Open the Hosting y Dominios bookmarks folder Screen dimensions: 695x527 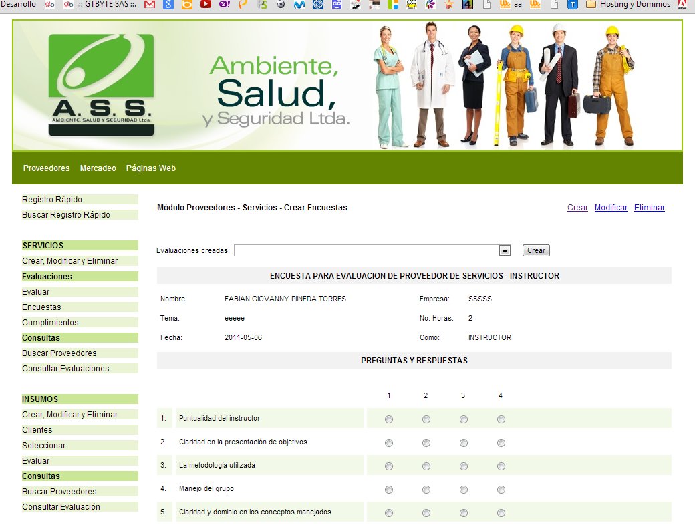628,5
